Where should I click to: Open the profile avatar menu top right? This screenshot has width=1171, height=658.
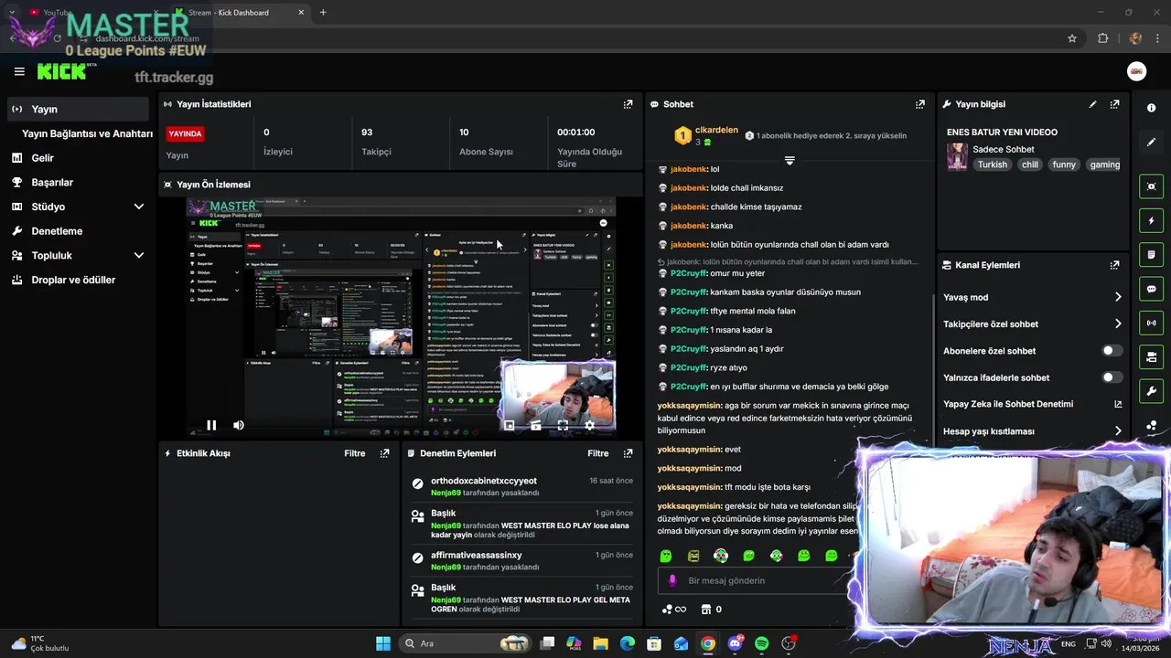[x=1136, y=71]
